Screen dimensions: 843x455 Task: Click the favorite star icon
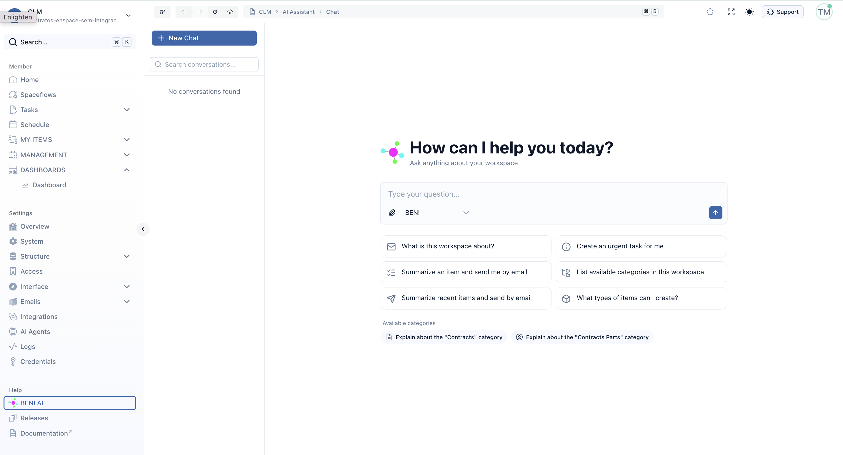coord(710,12)
